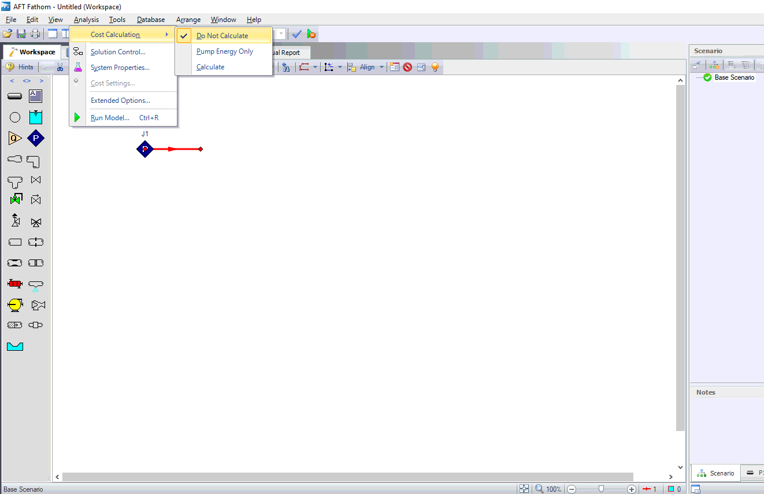Viewport: 764px width, 494px height.
Task: Pick the branch junction circle in toolbox
Action: tap(15, 118)
